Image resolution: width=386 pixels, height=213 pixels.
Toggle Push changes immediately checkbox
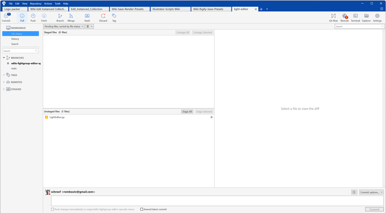(52, 209)
